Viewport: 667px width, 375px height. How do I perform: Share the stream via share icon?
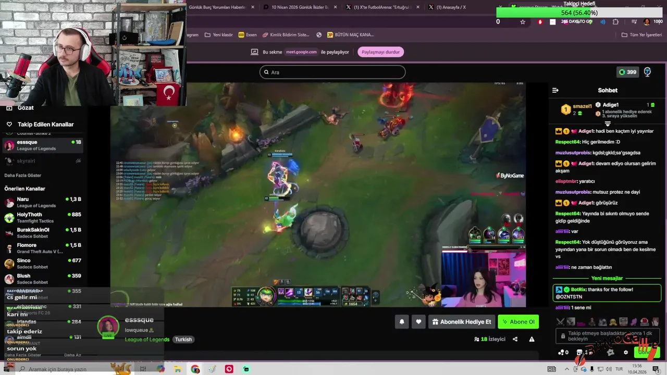point(515,339)
